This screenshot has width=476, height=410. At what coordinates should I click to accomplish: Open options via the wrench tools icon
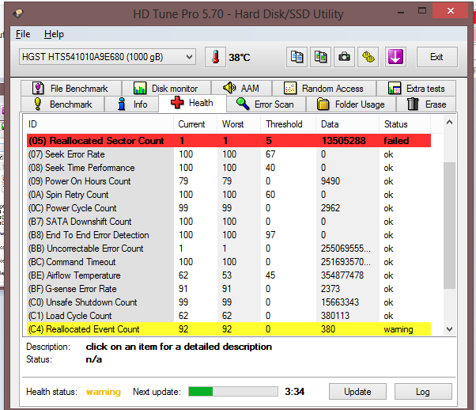(x=368, y=57)
